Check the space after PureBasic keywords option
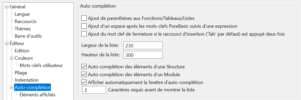Image resolution: width=301 pixels, height=100 pixels. point(84,26)
